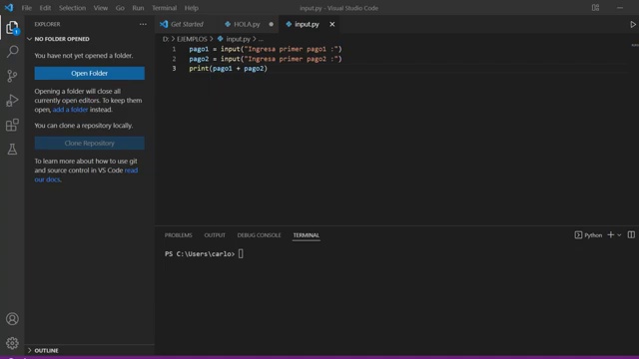The width and height of the screenshot is (639, 359).
Task: Open the File menu
Action: (x=27, y=8)
